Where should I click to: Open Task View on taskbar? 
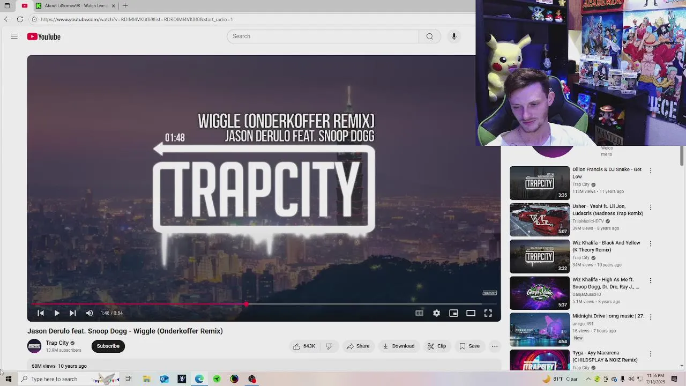pos(129,379)
